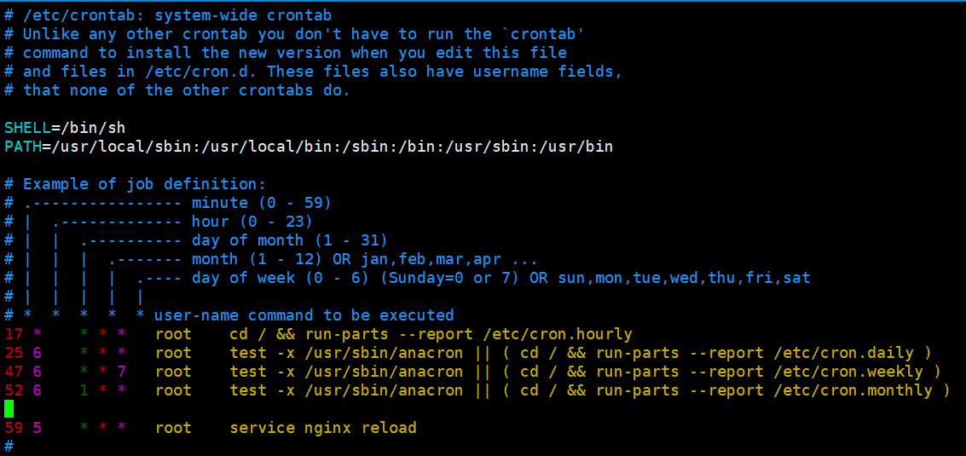The width and height of the screenshot is (966, 456).
Task: Click /etc/cron.hourly path
Action: click(557, 335)
